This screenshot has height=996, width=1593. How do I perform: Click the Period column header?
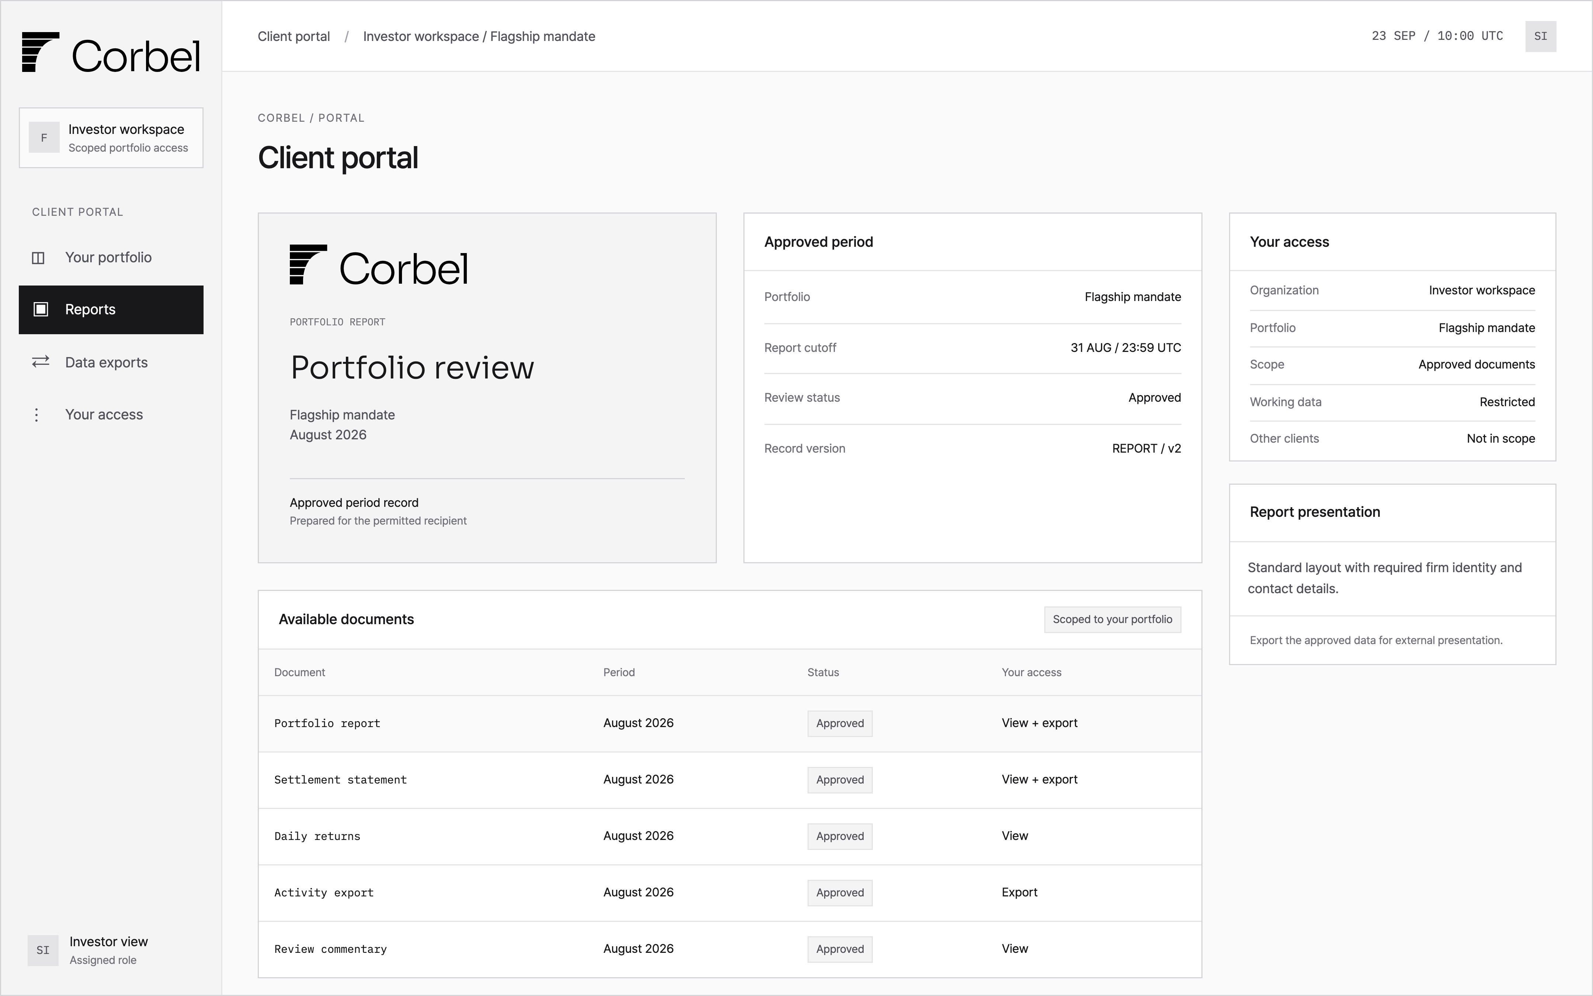[x=619, y=672]
